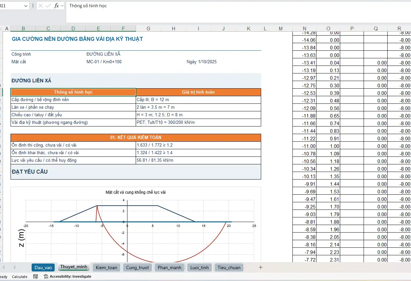Viewport: 411px width, 281px height.
Task: Click the Insert Function fx icon
Action: (x=56, y=6)
